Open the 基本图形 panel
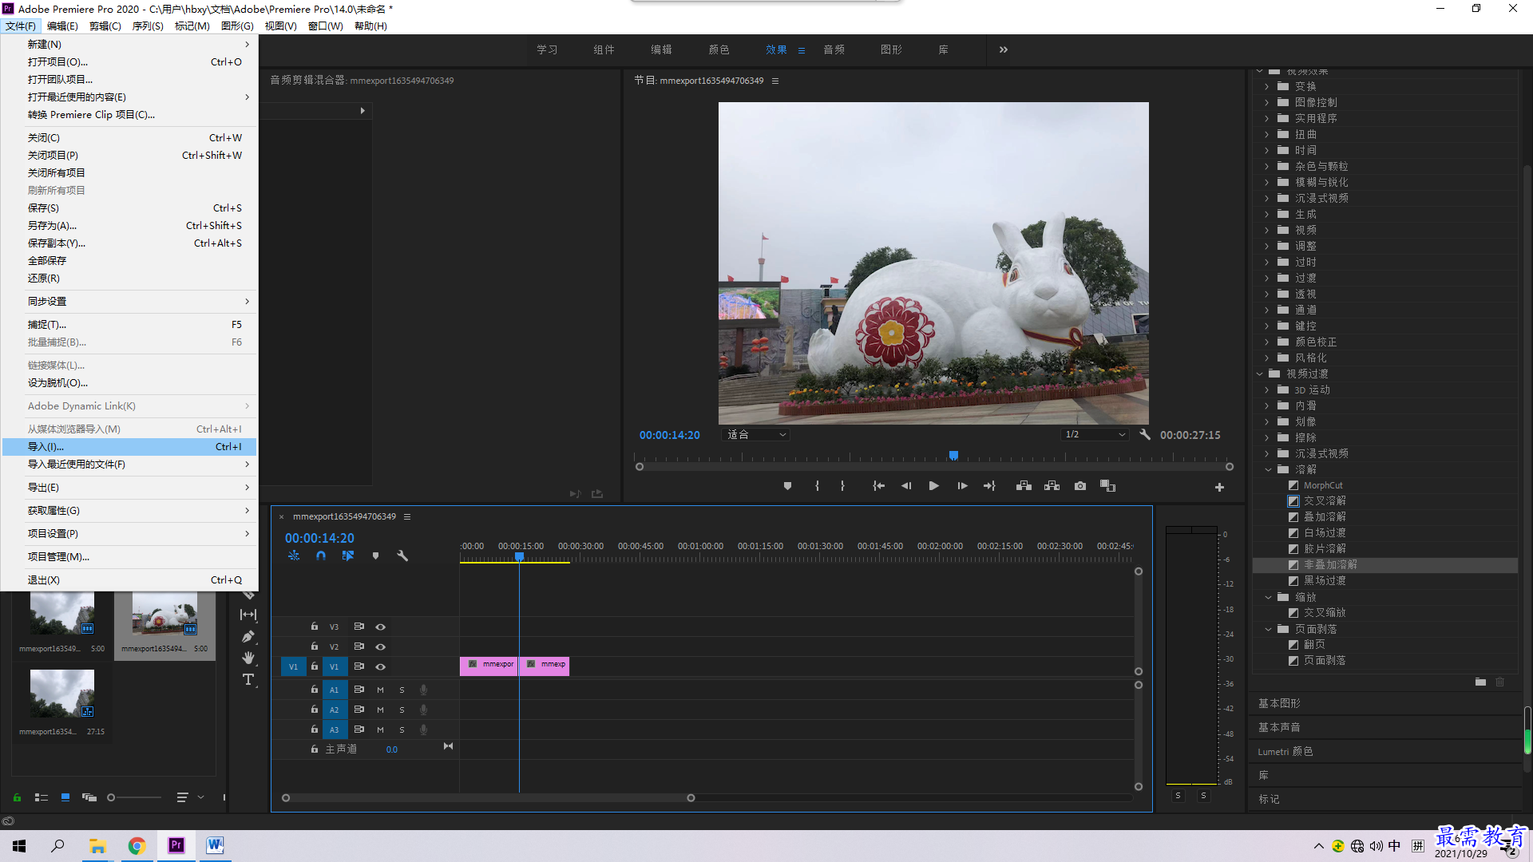Image resolution: width=1533 pixels, height=862 pixels. [x=1279, y=703]
